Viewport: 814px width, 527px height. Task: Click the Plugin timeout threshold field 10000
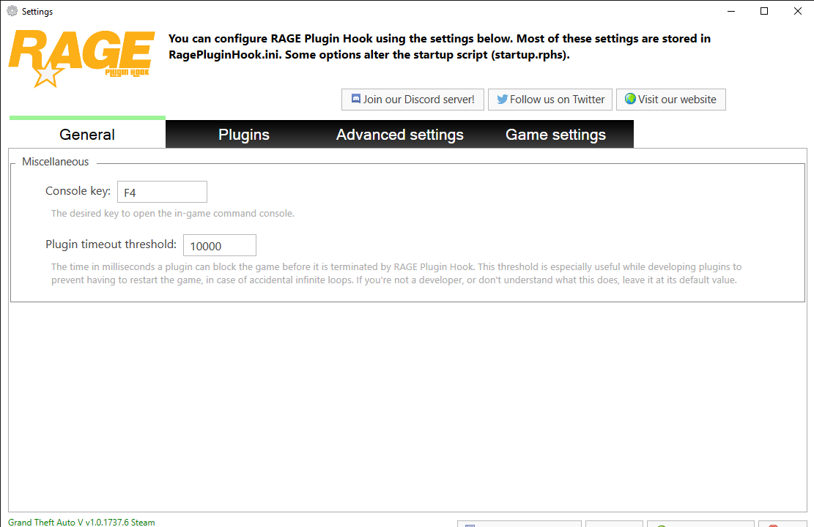220,245
